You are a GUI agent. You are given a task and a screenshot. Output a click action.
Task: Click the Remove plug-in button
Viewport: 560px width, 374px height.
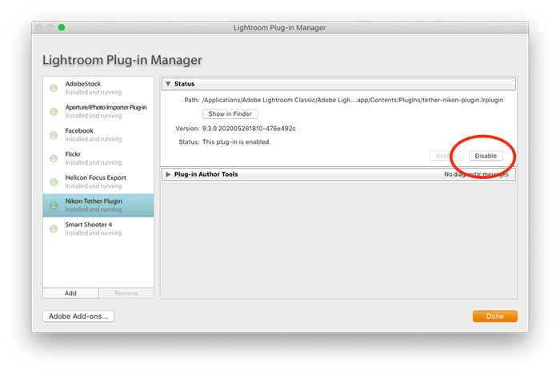coord(126,293)
